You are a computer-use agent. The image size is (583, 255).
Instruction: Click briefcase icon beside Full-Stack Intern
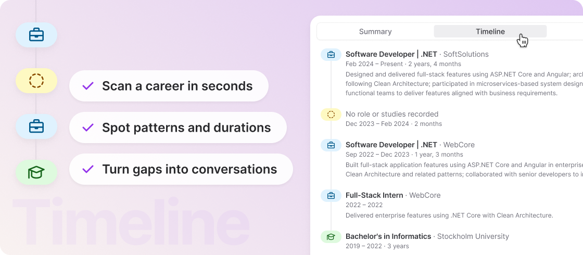tap(331, 196)
